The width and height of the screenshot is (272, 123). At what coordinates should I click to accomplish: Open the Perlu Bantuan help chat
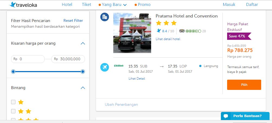(245, 116)
